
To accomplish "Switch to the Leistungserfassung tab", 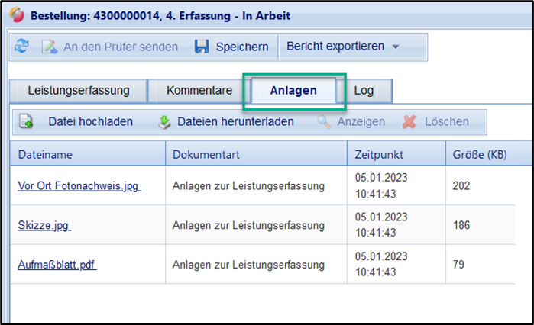I will click(79, 91).
